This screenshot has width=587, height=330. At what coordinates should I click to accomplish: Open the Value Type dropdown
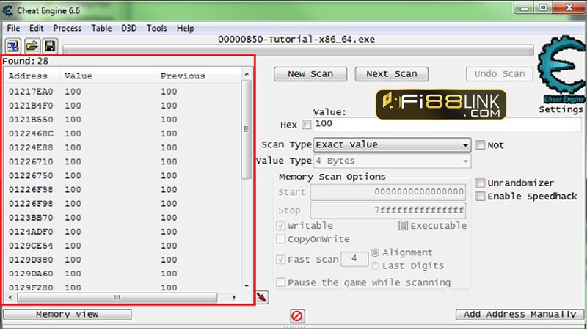pos(392,161)
